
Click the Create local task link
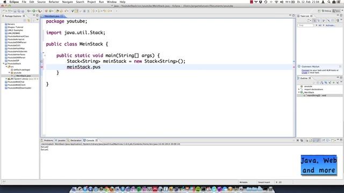(x=305, y=73)
